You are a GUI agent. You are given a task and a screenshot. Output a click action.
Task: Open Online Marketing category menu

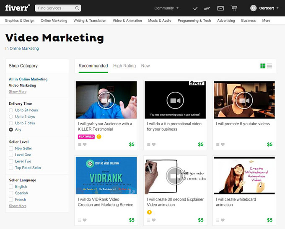tap(54, 21)
